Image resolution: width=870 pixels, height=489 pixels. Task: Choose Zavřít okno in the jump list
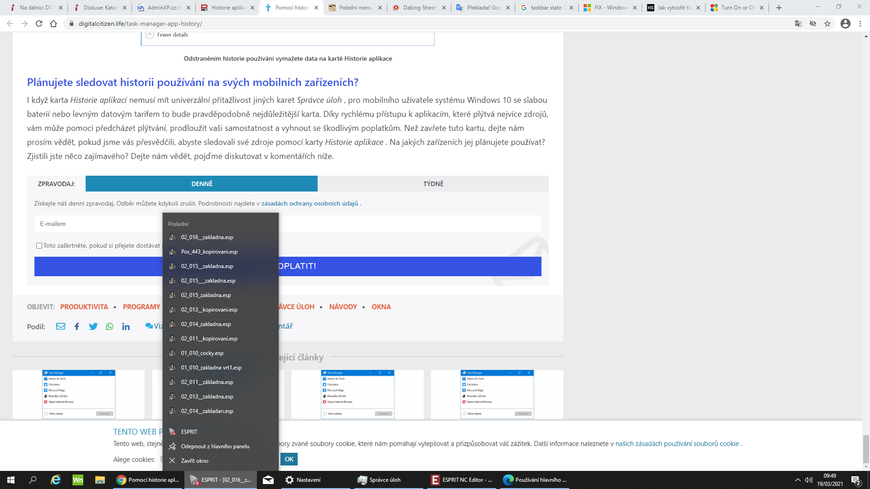195,461
